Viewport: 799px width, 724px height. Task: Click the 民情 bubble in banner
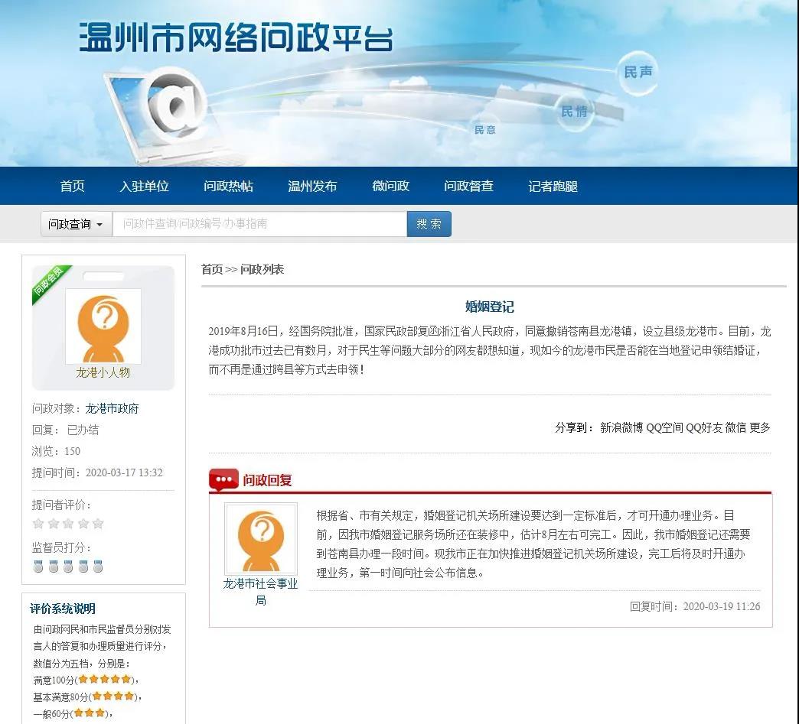click(574, 112)
